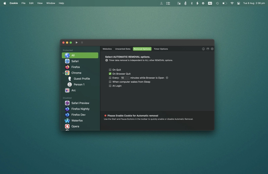Enable the At Login checkbox
Image resolution: width=268 pixels, height=174 pixels.
coord(110,86)
